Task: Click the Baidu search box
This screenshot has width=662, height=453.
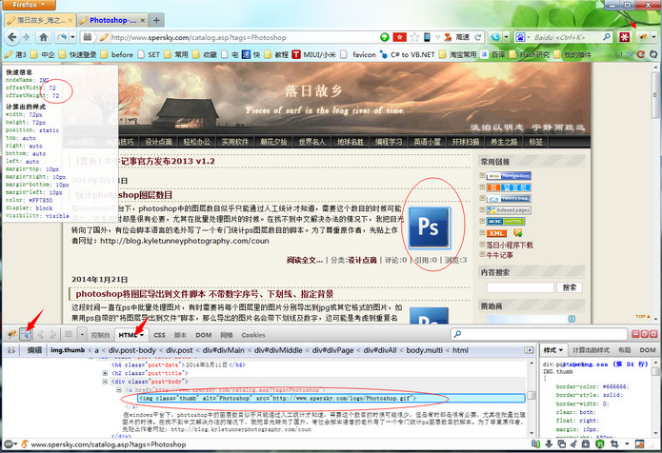Action: click(562, 37)
